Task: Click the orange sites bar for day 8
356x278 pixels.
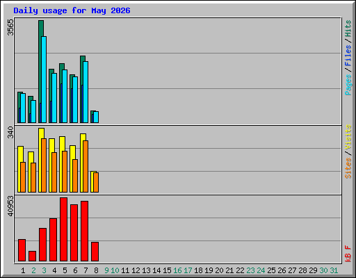Action: [96, 182]
